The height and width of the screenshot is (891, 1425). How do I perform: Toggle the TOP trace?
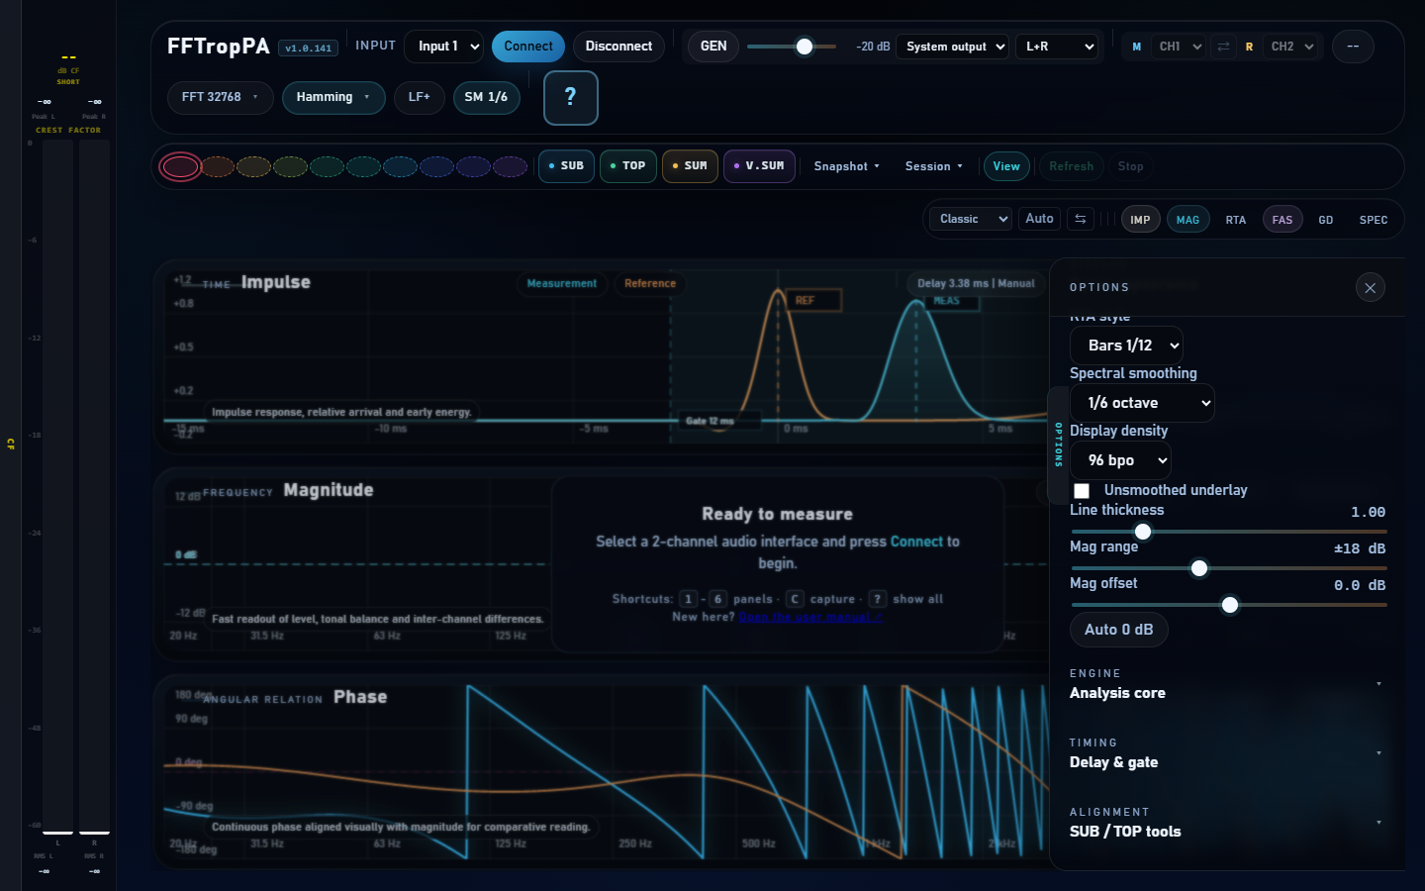627,166
